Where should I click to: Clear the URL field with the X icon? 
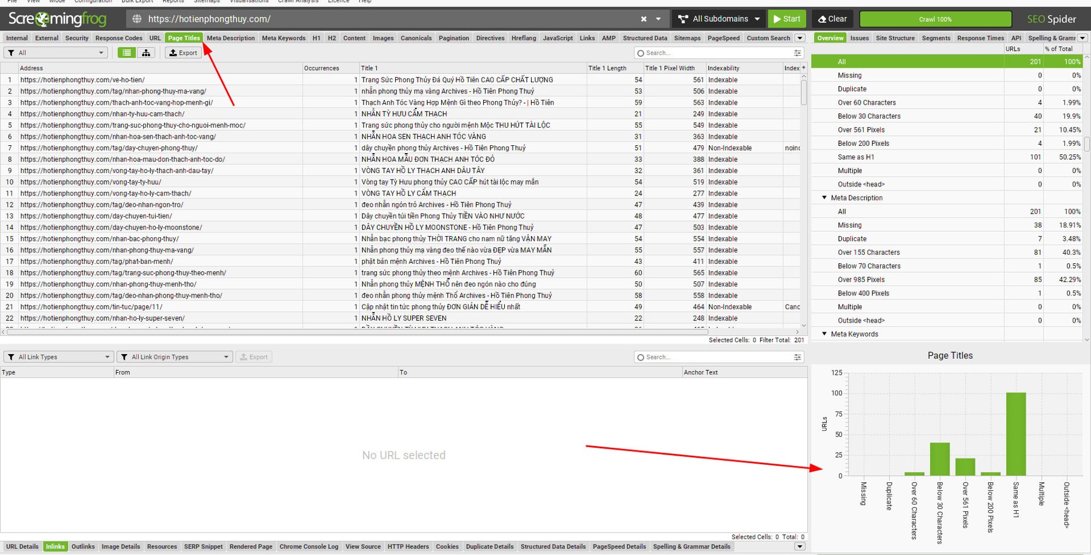point(644,19)
